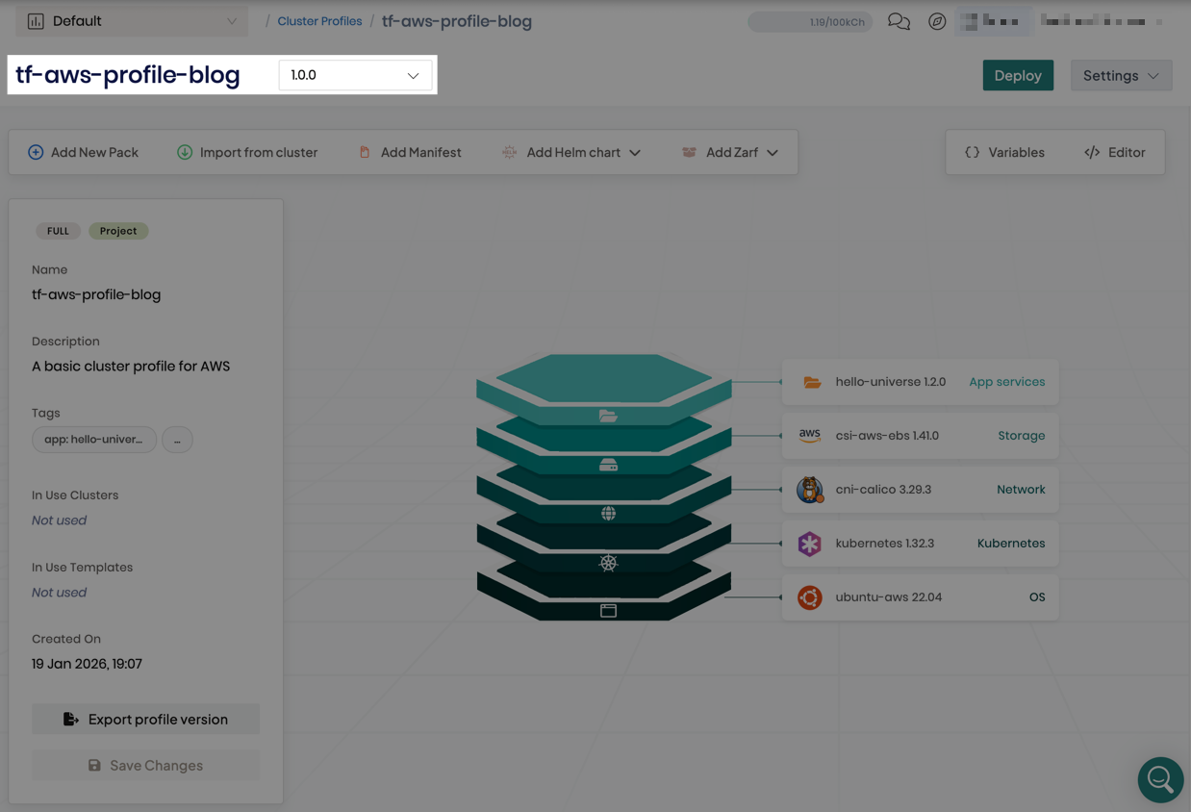Click the kubernetes pack wheel icon
Screen dimensions: 1191x812
pos(809,543)
